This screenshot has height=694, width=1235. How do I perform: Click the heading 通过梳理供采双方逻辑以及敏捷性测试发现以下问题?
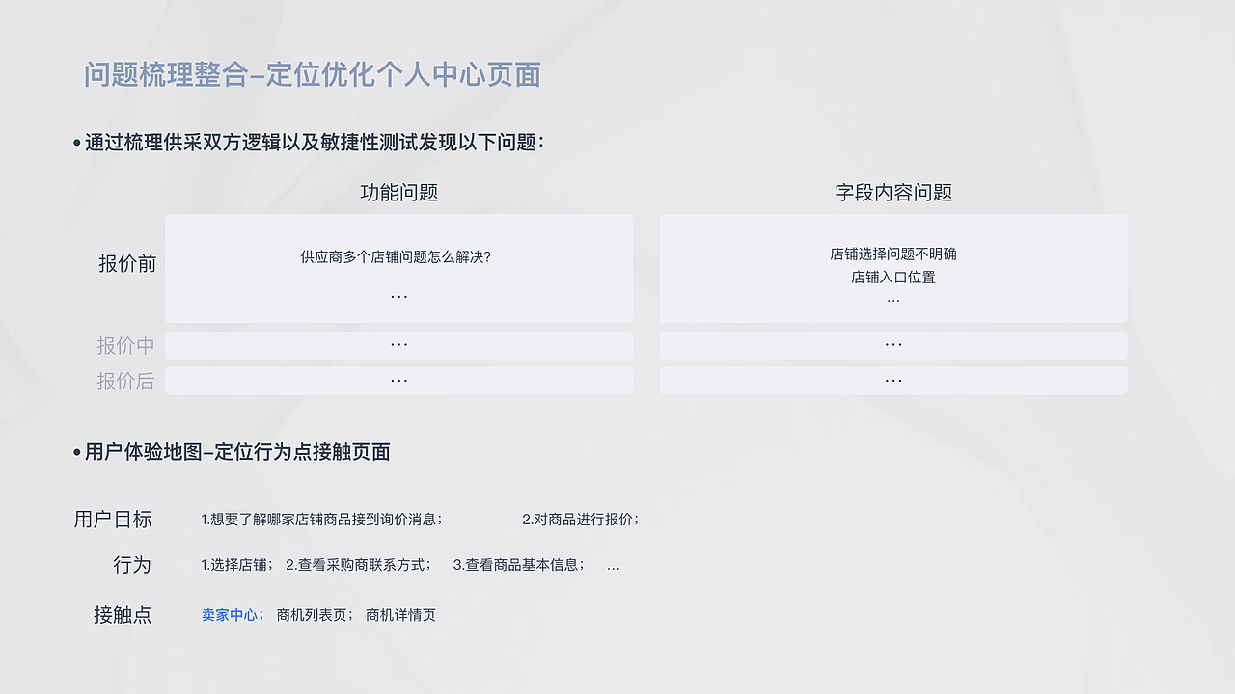click(315, 143)
